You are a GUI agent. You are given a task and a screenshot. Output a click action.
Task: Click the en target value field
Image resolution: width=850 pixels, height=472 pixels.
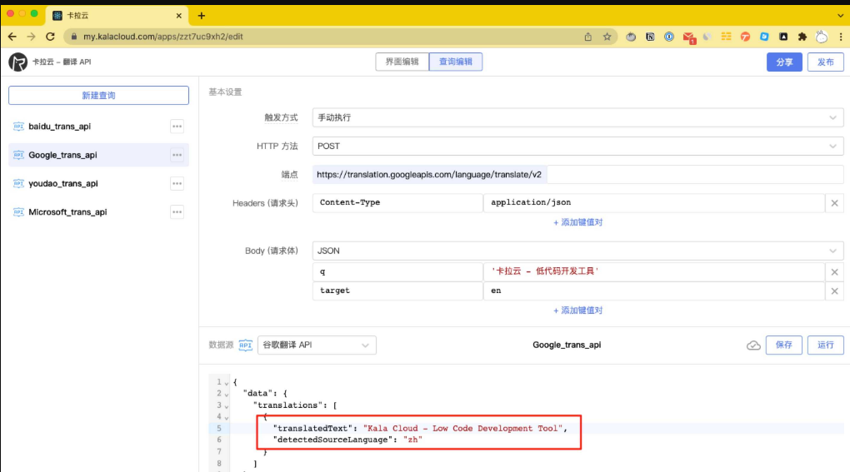click(654, 291)
